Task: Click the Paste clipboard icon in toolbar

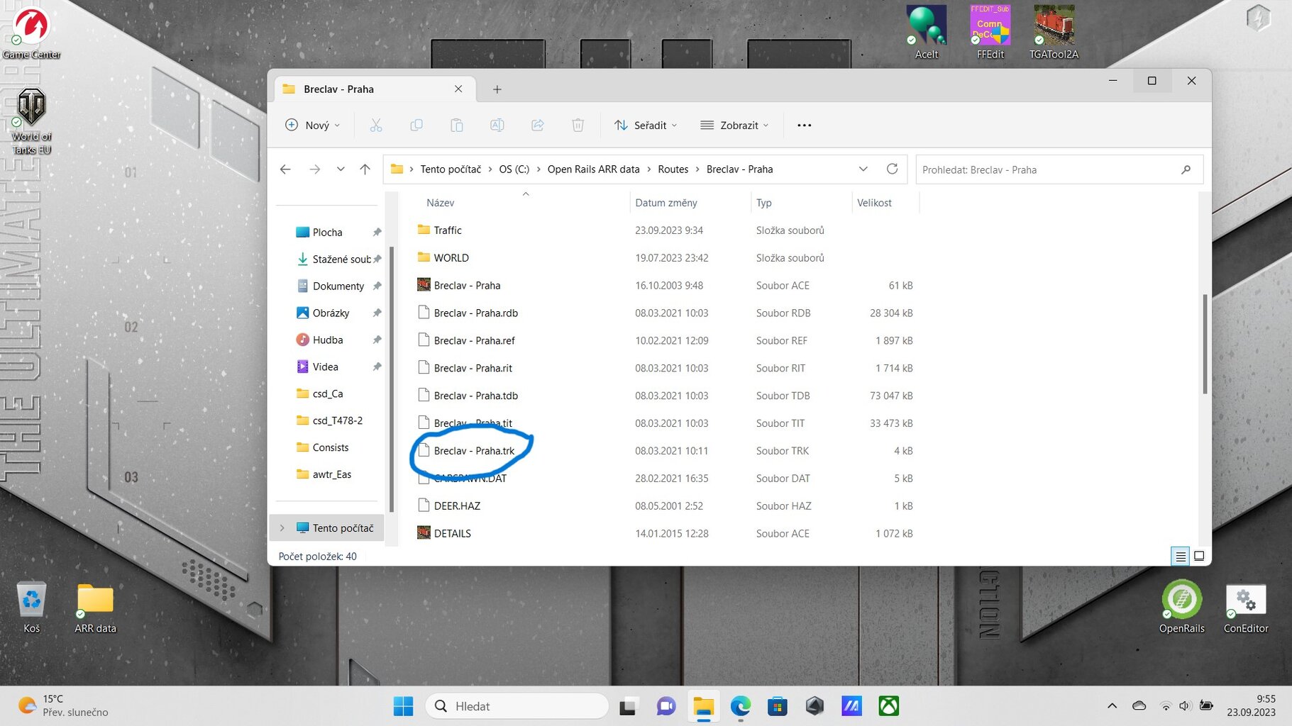Action: point(457,125)
